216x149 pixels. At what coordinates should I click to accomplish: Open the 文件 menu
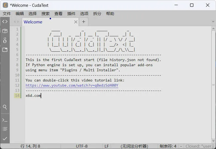click(7, 14)
